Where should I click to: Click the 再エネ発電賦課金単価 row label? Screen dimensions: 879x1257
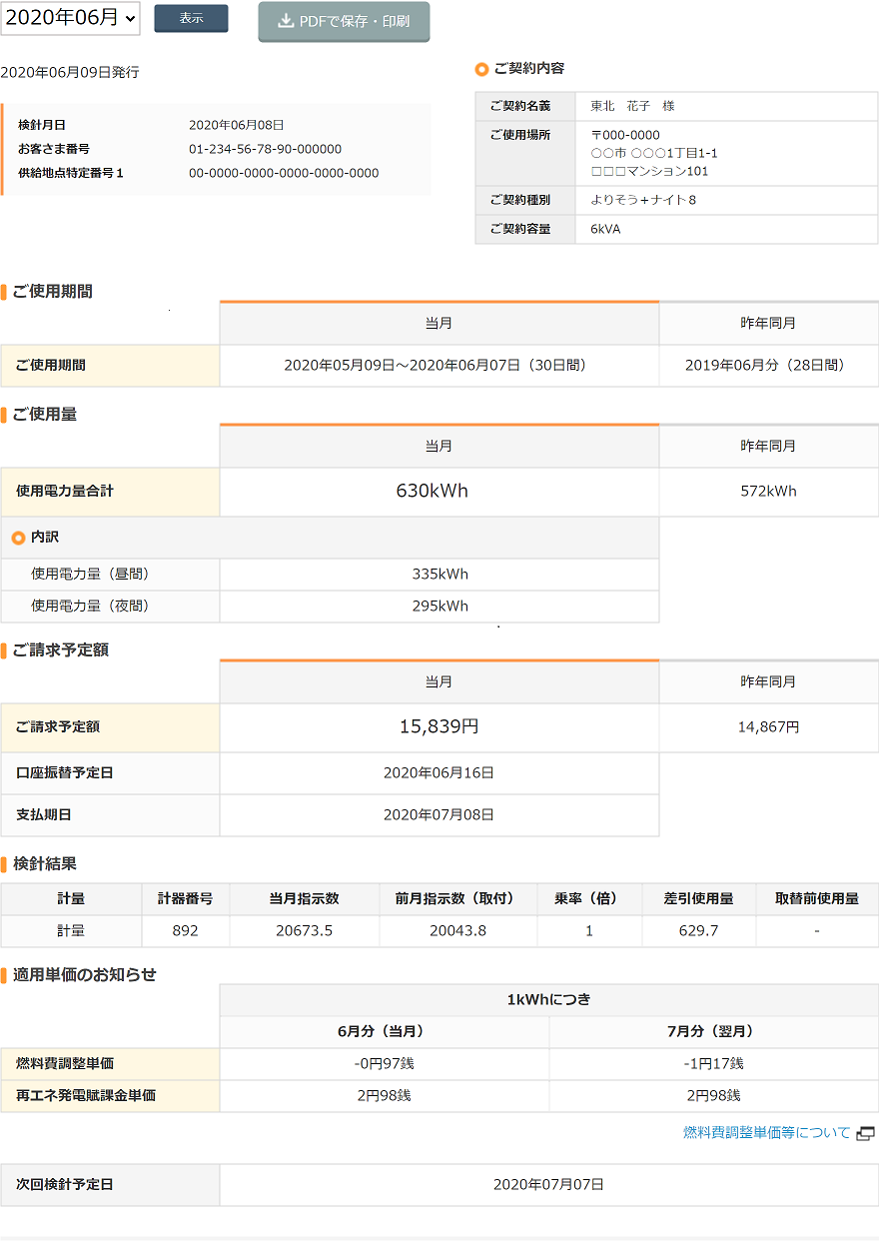coord(86,1096)
